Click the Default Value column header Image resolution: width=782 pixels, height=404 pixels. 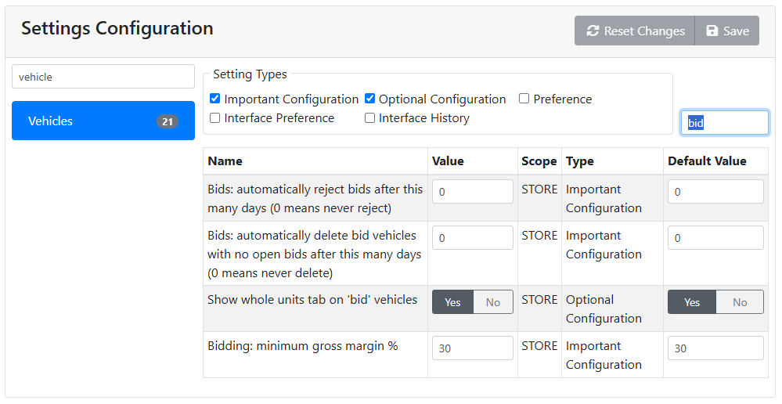coord(706,161)
